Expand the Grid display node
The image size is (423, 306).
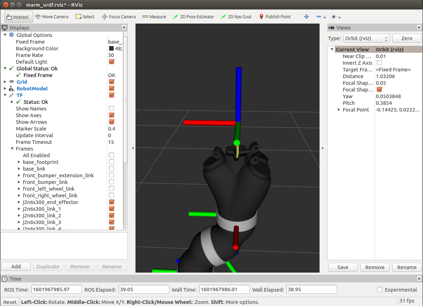click(5, 82)
